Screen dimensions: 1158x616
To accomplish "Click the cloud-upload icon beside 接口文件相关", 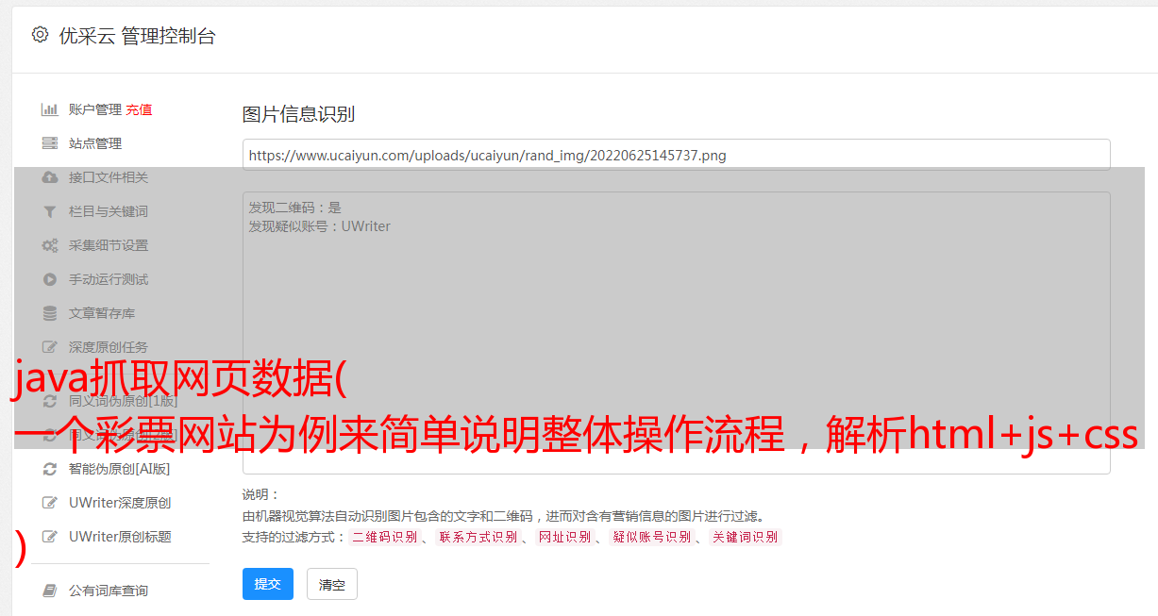I will click(50, 177).
